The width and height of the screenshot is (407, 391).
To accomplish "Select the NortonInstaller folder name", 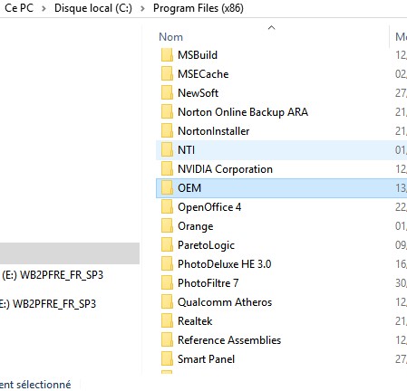I will click(214, 131).
